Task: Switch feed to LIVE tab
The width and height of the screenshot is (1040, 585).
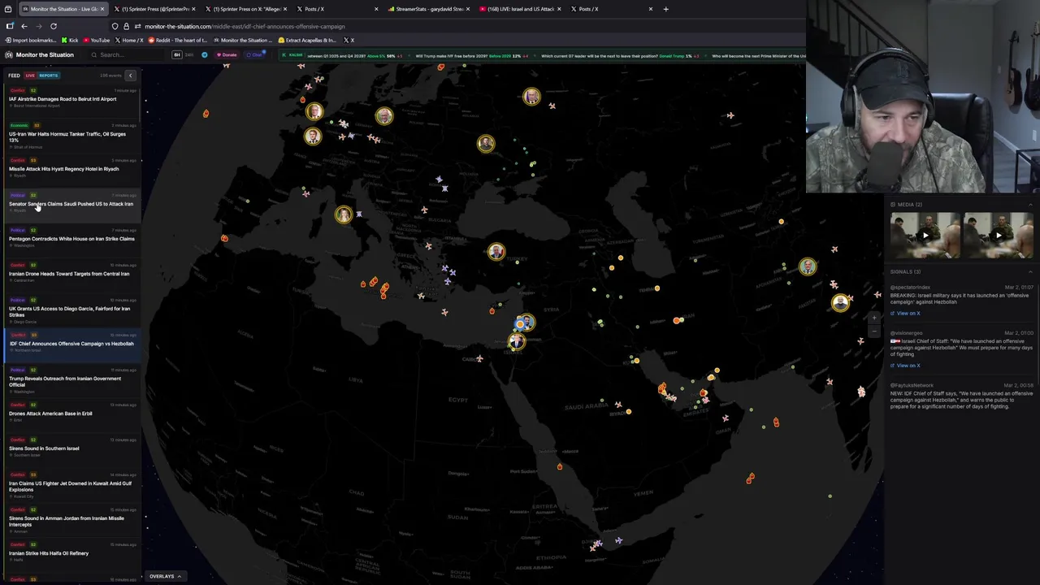Action: point(30,76)
